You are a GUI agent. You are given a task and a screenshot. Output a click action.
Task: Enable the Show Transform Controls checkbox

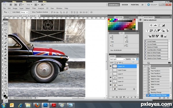click(31, 12)
